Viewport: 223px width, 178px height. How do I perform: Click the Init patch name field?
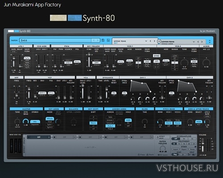[55, 40]
